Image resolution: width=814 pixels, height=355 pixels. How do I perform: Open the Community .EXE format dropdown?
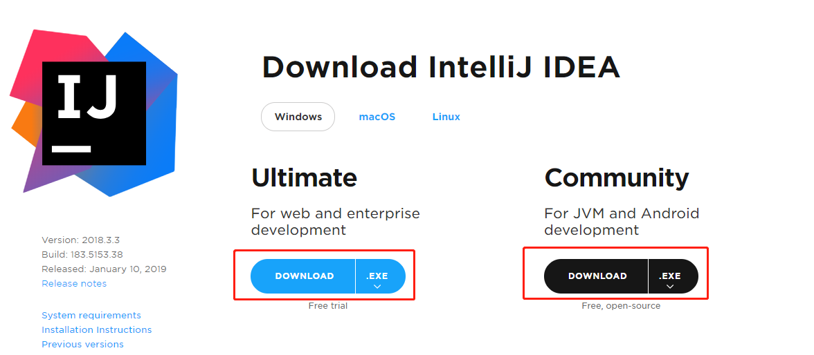673,276
